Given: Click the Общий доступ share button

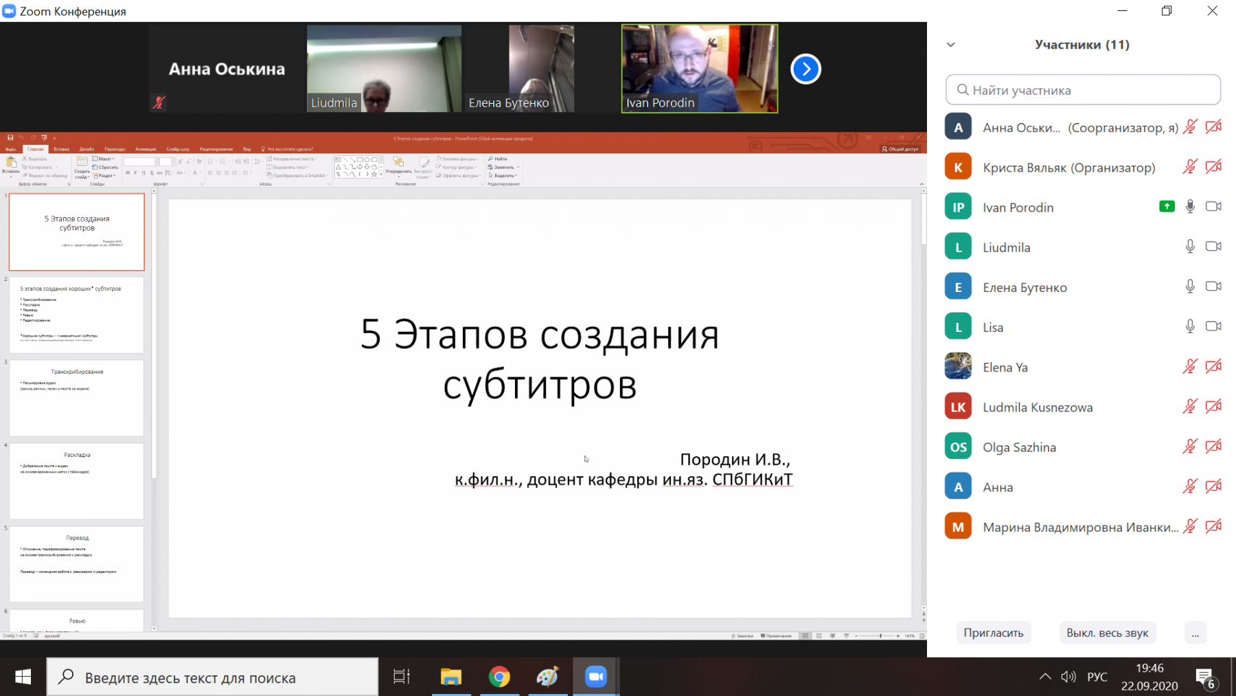Looking at the screenshot, I should coord(900,149).
